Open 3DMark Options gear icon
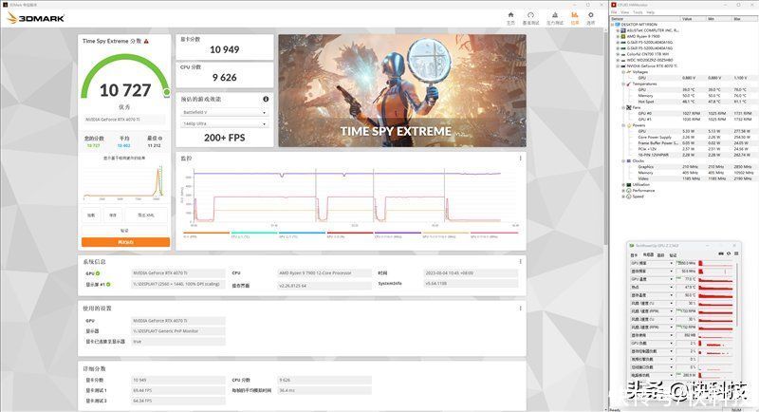This screenshot has width=759, height=412. point(590,15)
